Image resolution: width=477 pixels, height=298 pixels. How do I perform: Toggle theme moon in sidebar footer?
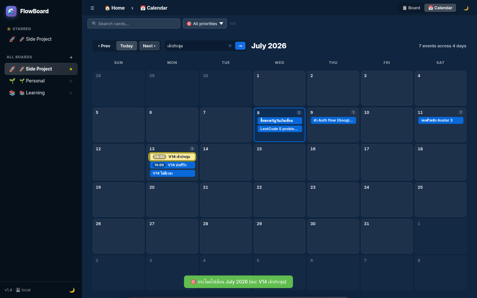(x=72, y=290)
